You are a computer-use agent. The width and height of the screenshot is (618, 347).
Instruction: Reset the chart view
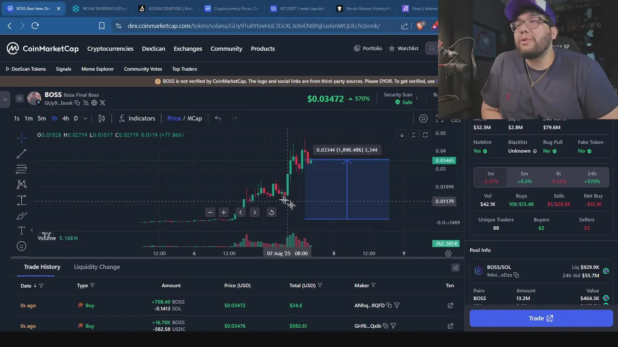tap(271, 213)
